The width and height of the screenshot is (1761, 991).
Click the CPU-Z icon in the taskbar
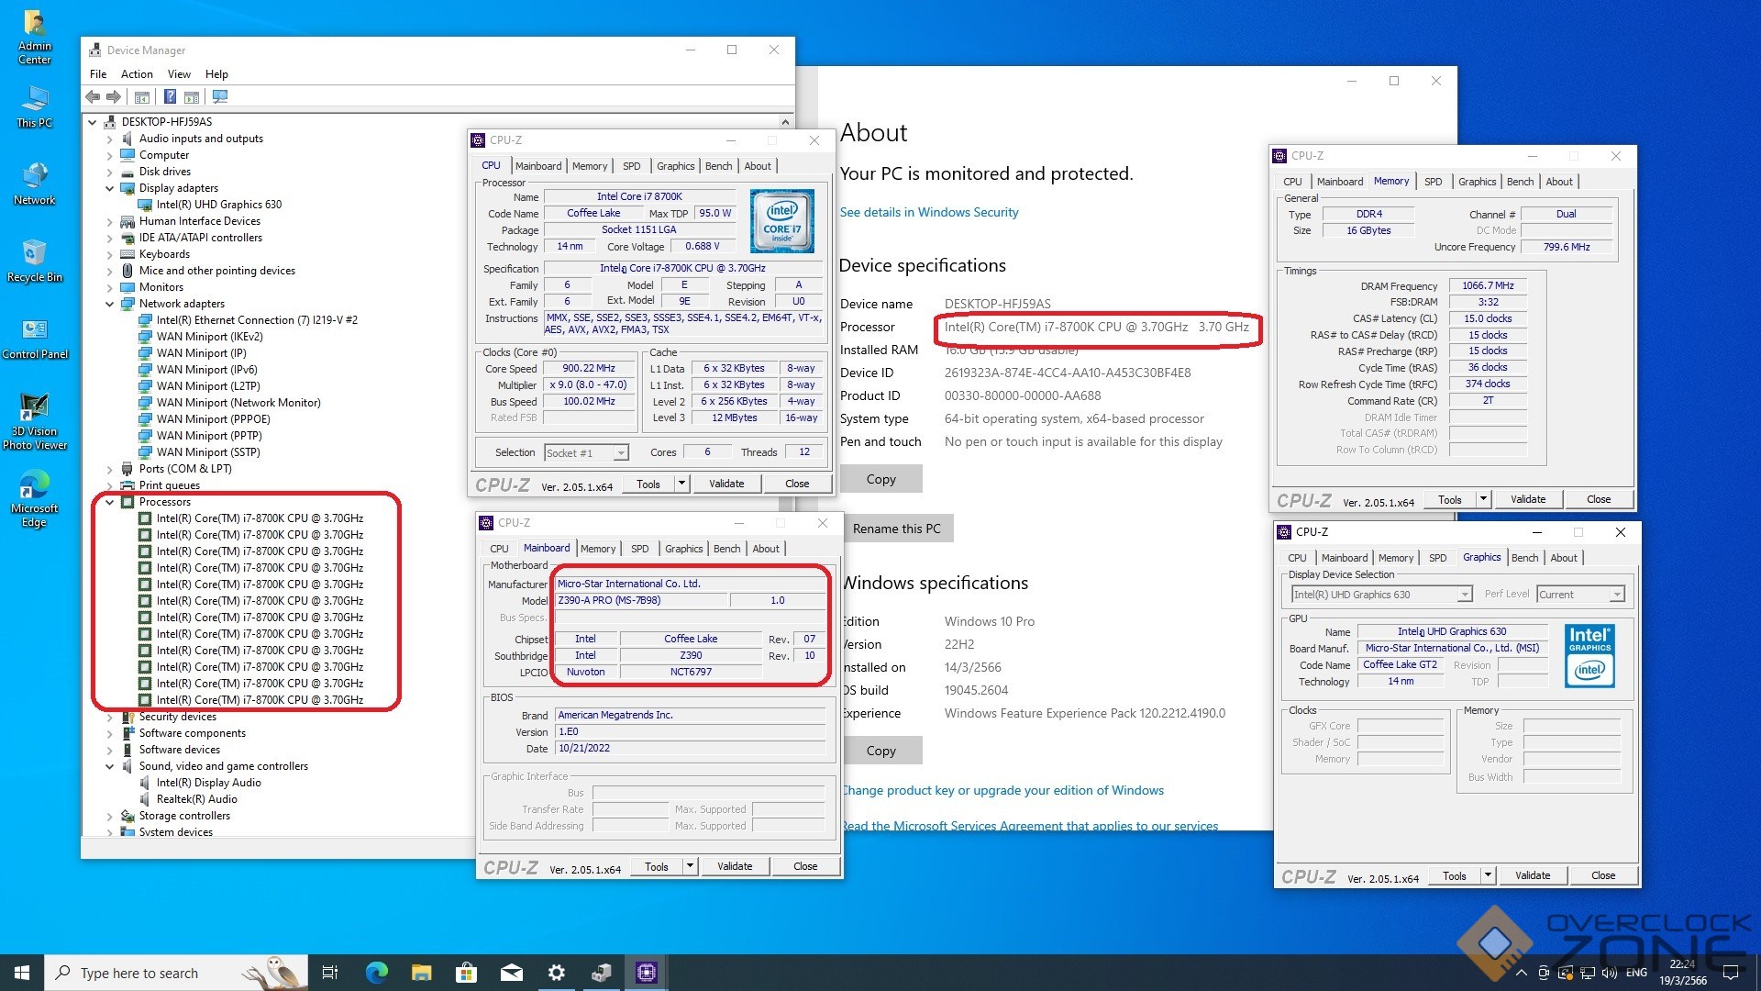(647, 973)
